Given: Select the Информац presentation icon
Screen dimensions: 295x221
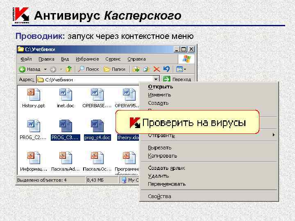Looking at the screenshot, I should pyautogui.click(x=34, y=158).
